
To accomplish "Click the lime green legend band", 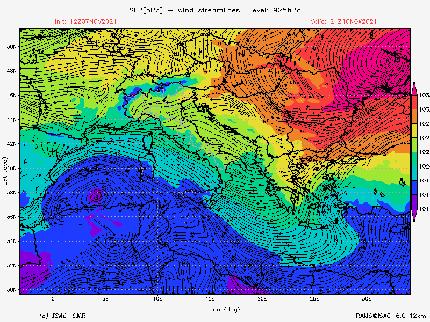I will click(x=414, y=145).
